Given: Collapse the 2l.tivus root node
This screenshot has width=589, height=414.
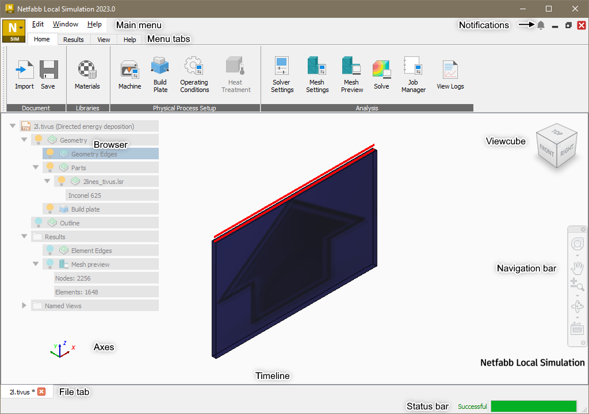Looking at the screenshot, I should click(13, 126).
